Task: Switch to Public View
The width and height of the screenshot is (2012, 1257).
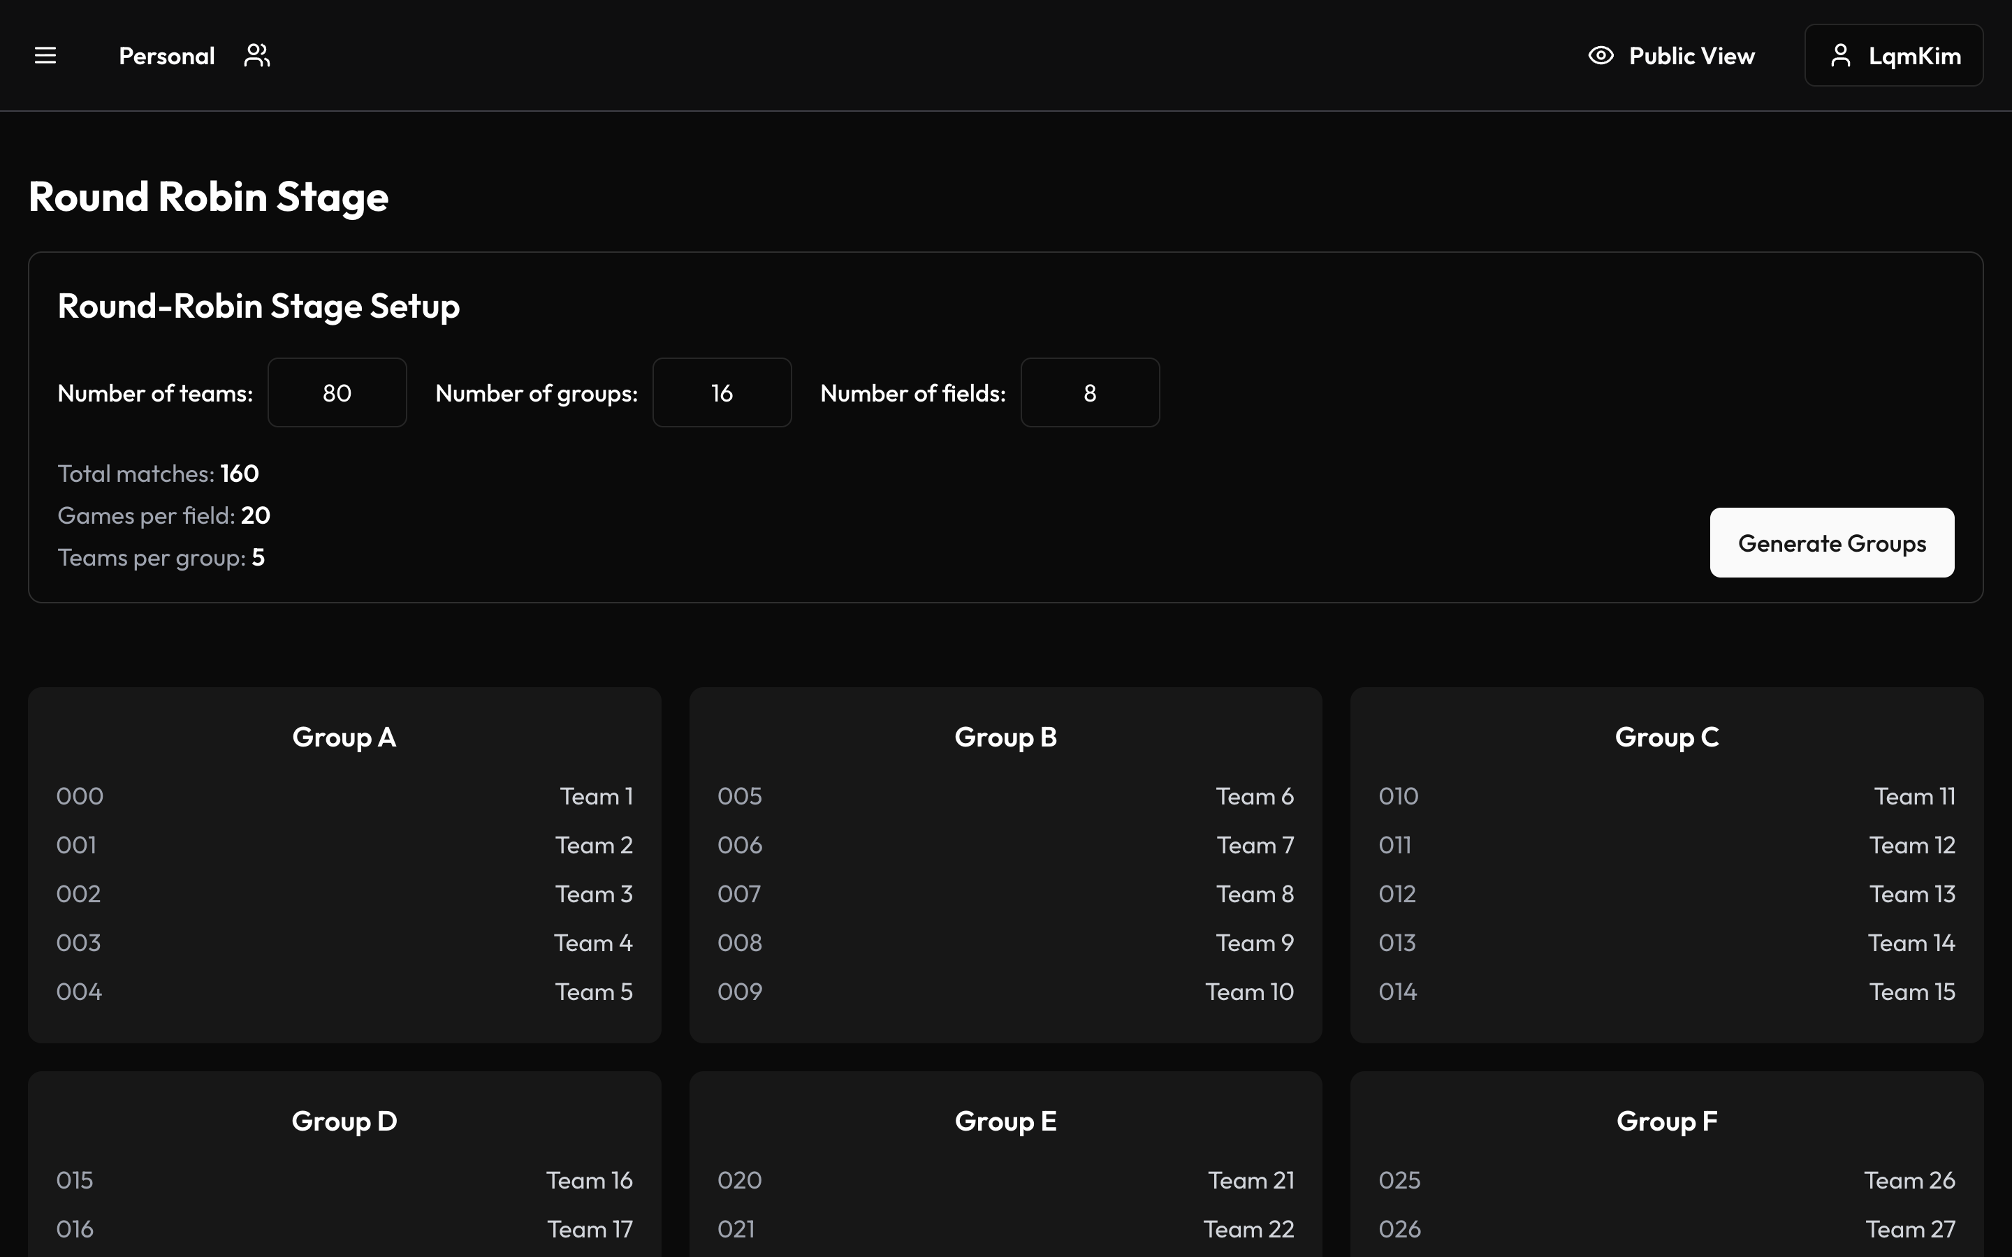Action: [x=1690, y=56]
